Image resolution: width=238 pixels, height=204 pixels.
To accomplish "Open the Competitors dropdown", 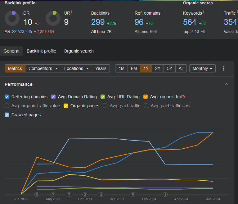I will (43, 68).
